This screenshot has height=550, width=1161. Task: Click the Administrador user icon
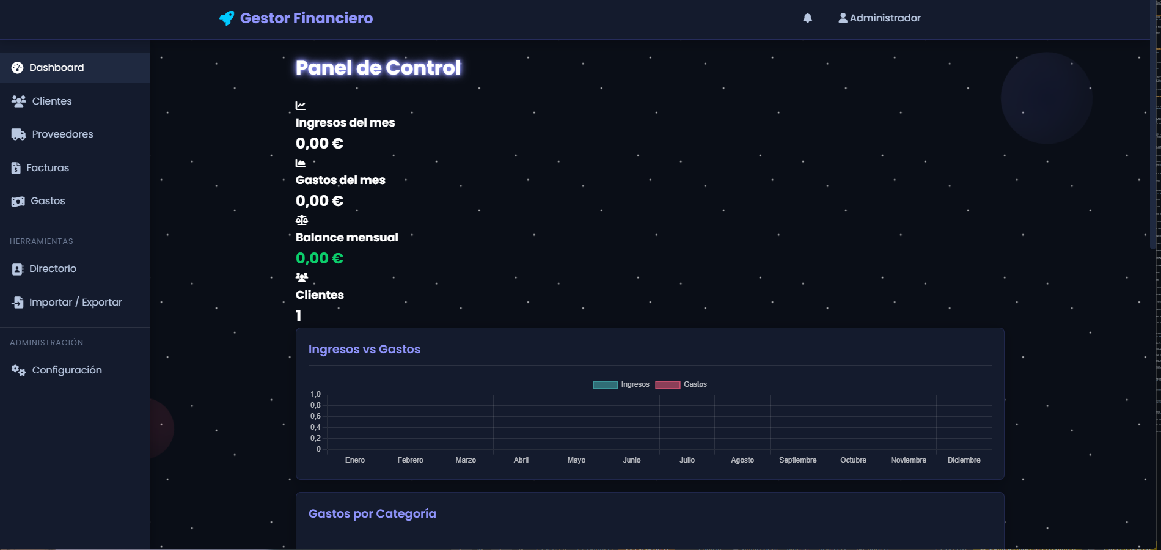tap(843, 18)
